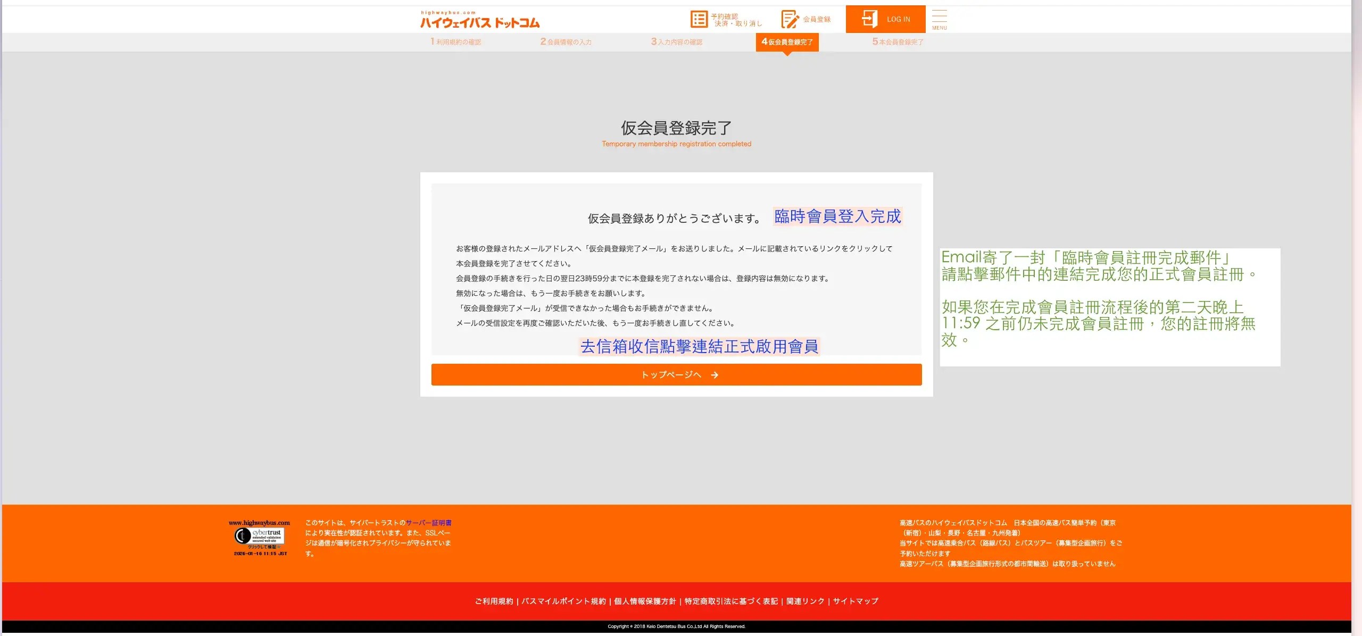Open the hamburger MENU icon
This screenshot has height=636, width=1362.
940,17
